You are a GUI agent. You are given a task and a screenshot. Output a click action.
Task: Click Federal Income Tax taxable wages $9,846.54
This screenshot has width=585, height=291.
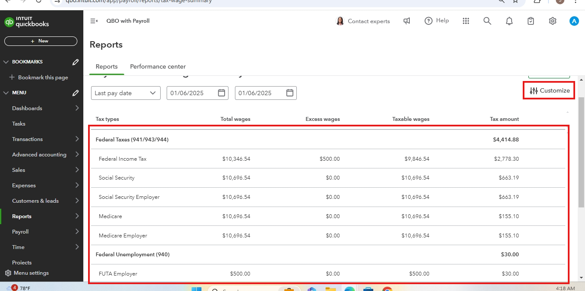click(417, 159)
